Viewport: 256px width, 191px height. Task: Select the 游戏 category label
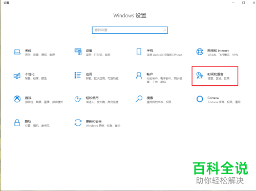28,98
